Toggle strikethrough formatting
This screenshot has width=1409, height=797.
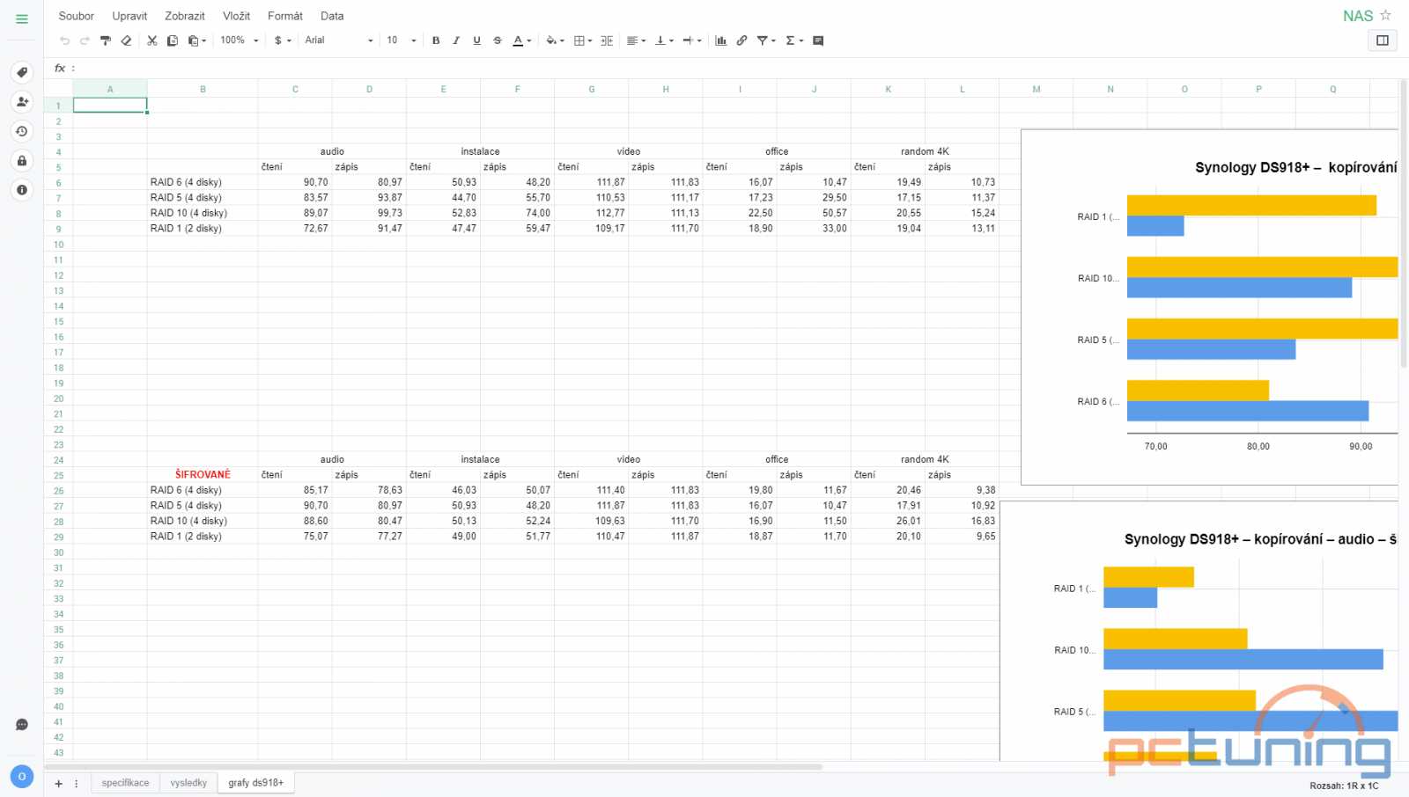tap(498, 40)
